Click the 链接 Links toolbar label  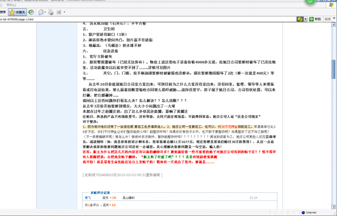pyautogui.click(x=327, y=19)
